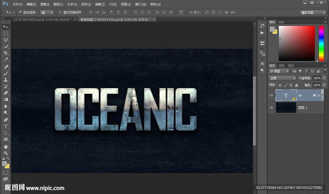The width and height of the screenshot is (329, 194).
Task: Select the Hand tool
Action: tap(6, 146)
